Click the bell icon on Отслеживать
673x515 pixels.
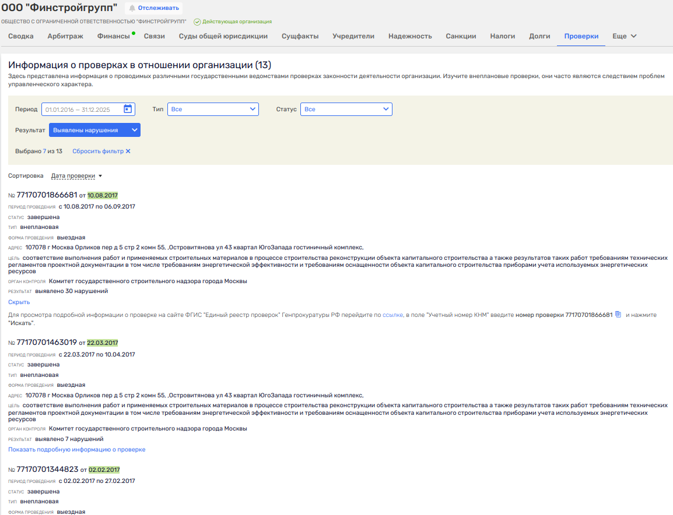[132, 8]
